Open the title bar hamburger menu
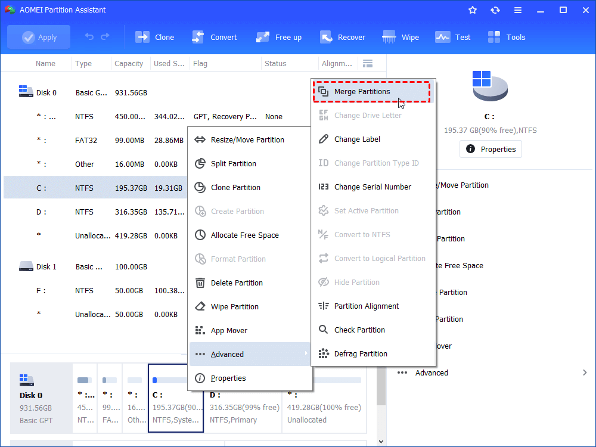The height and width of the screenshot is (447, 596). point(518,10)
